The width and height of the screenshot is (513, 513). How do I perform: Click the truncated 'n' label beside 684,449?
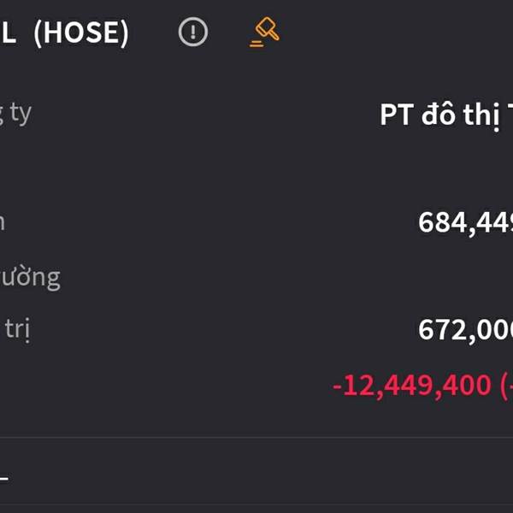[2, 222]
